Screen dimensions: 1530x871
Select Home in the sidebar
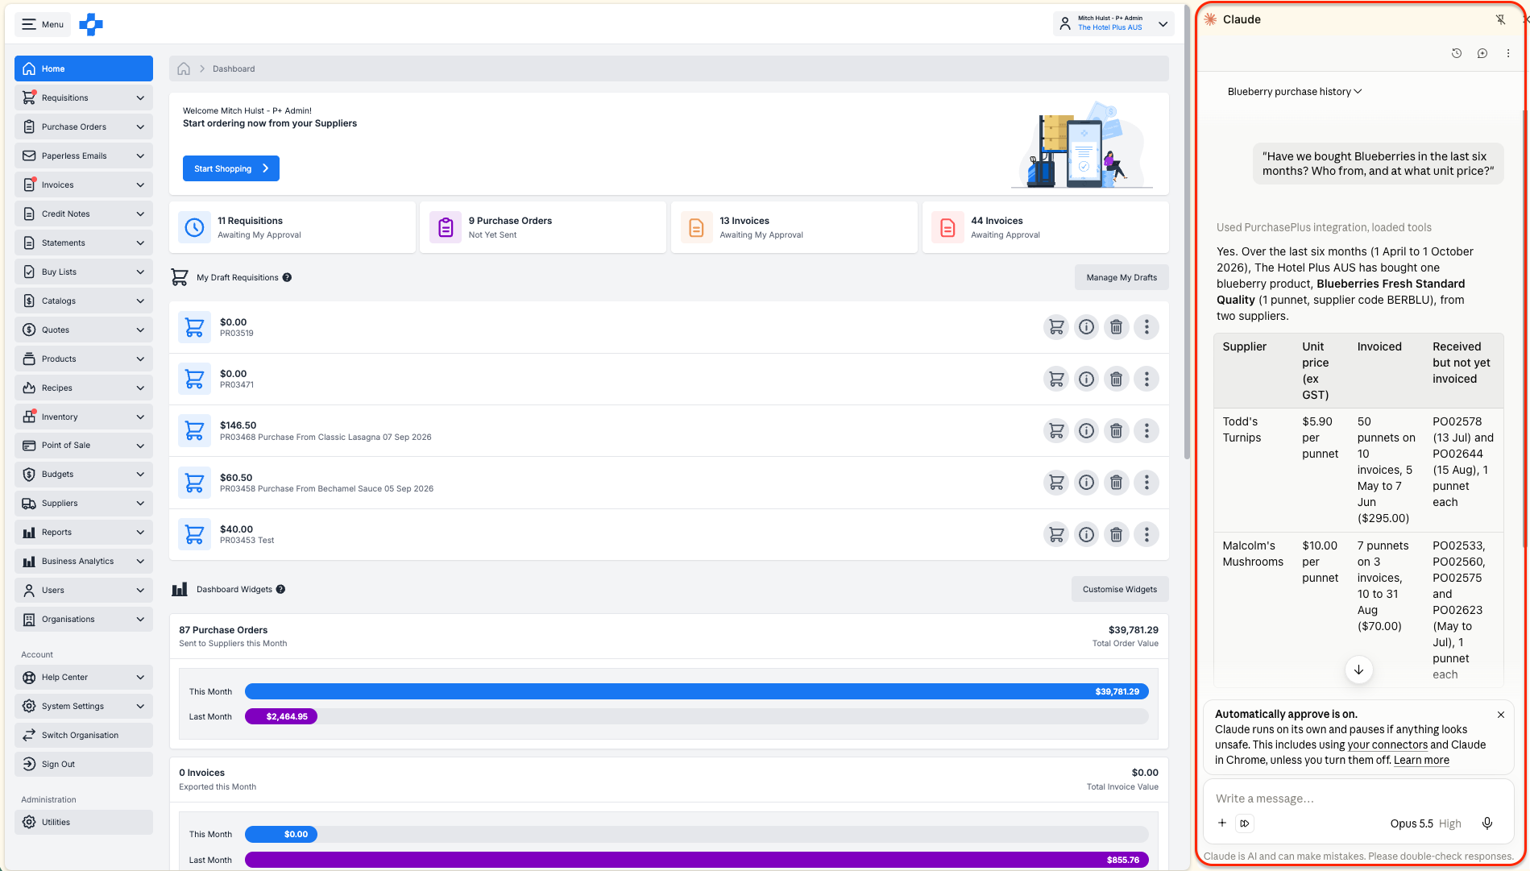84,68
